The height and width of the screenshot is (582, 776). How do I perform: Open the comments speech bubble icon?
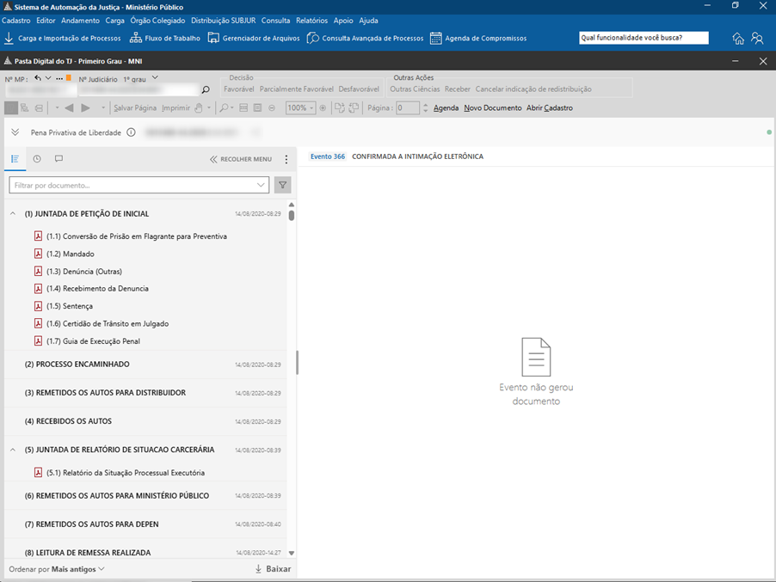pyautogui.click(x=59, y=159)
